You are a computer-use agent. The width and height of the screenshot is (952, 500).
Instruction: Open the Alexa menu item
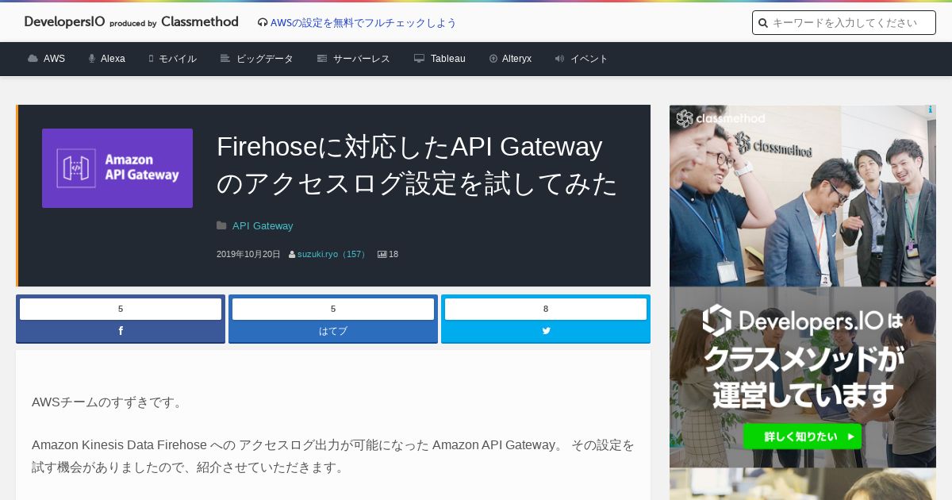(x=106, y=59)
